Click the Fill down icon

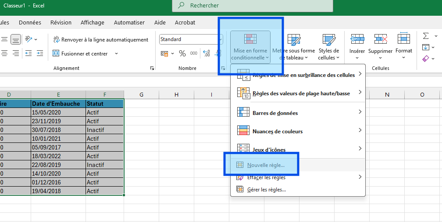tap(426, 47)
